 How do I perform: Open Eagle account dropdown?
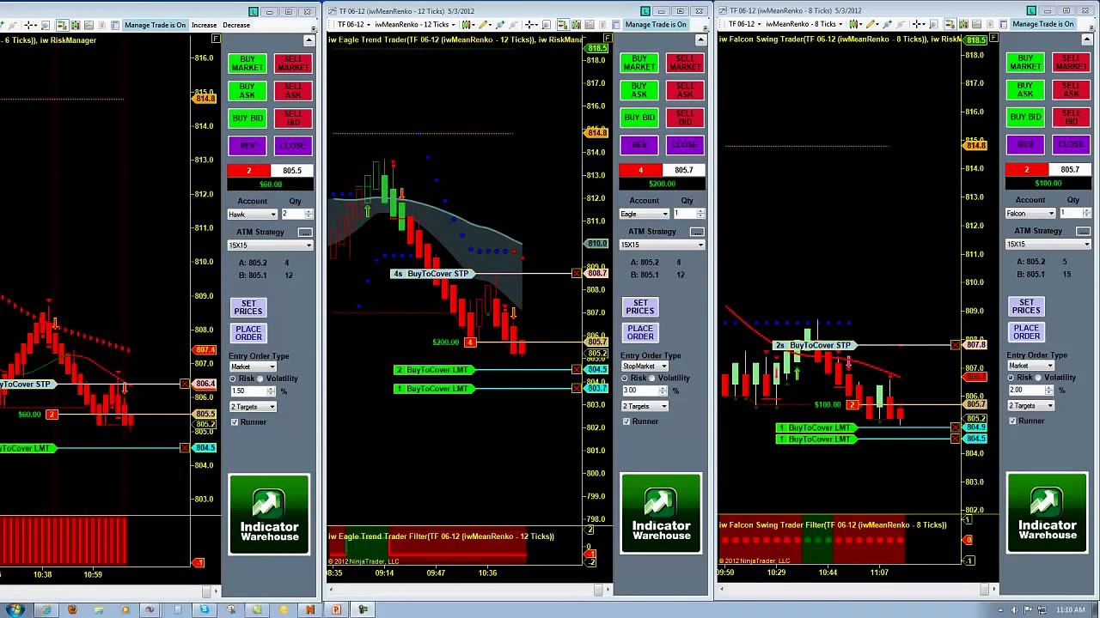click(644, 214)
